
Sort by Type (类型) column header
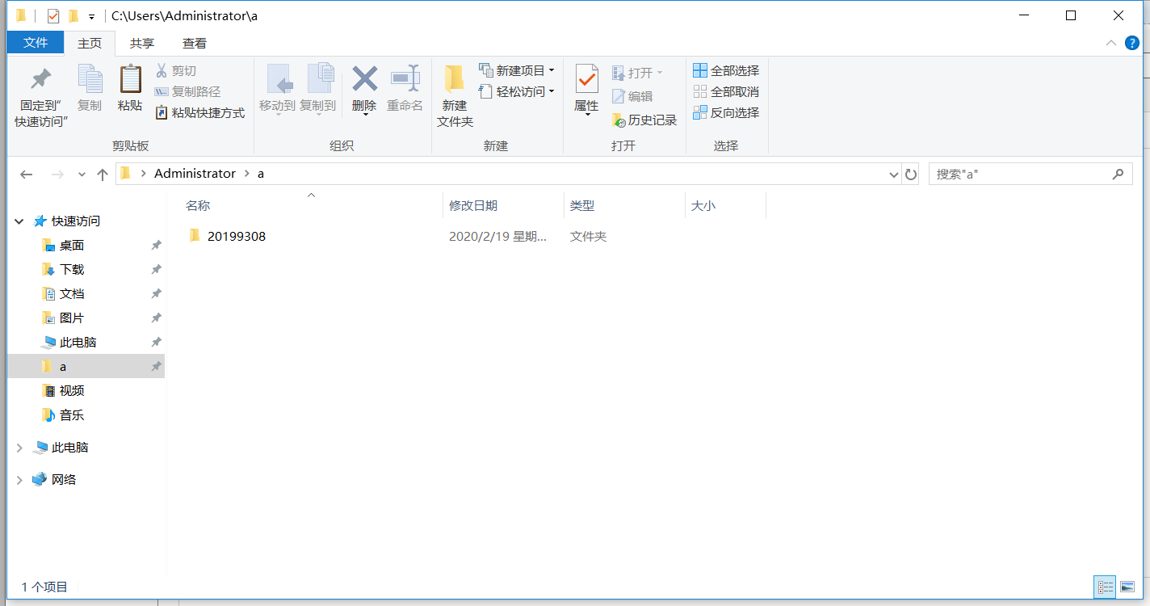coord(624,206)
